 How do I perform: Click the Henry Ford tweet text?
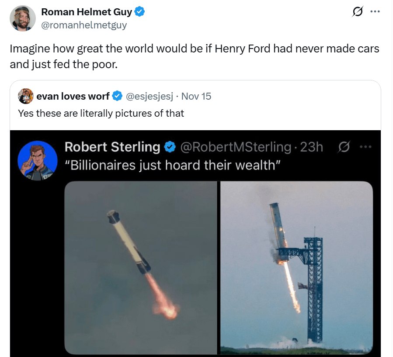[194, 56]
